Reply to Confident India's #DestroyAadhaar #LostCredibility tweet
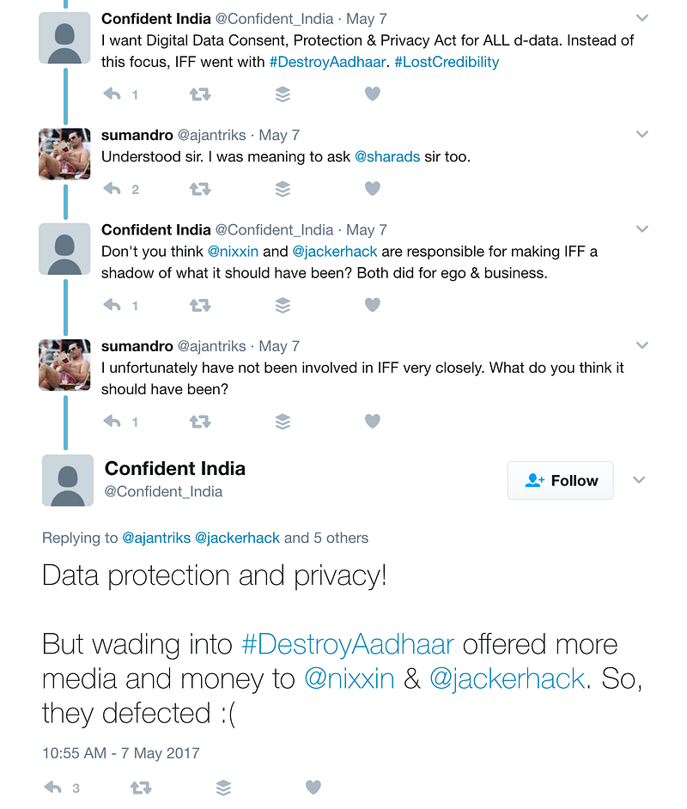 click(x=112, y=94)
